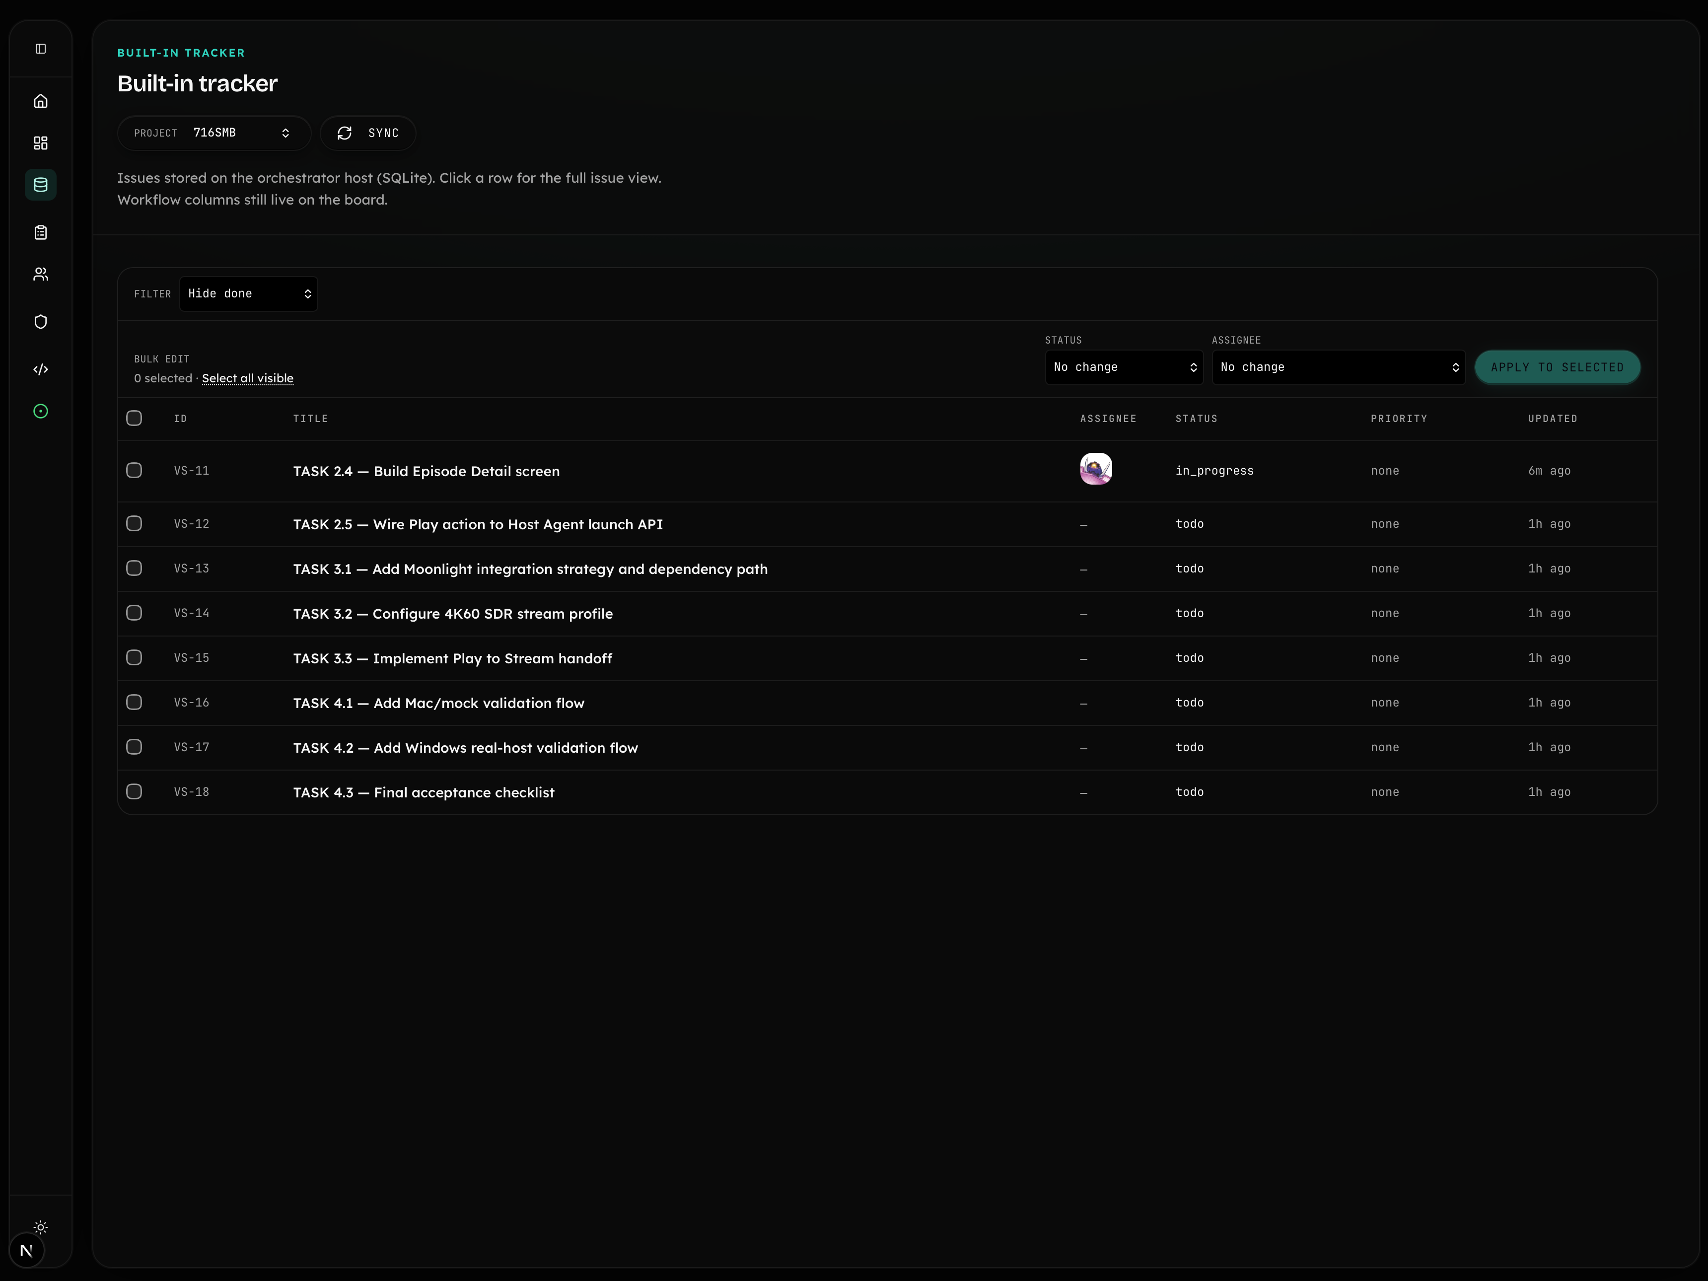This screenshot has width=1708, height=1281.
Task: Open TASK 2.5 Wire Play action issue
Action: (478, 524)
